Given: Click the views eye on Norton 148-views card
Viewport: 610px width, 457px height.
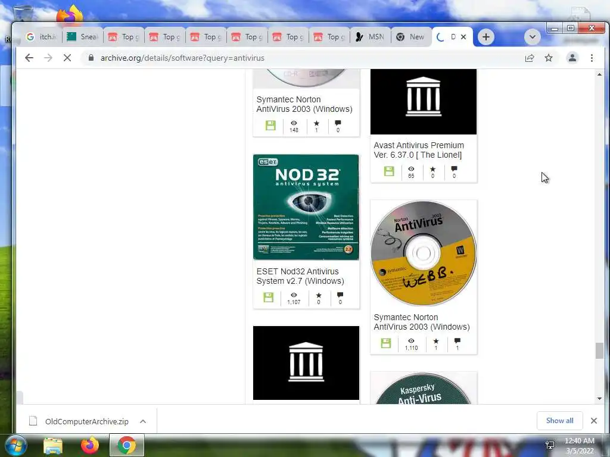Looking at the screenshot, I should [294, 123].
